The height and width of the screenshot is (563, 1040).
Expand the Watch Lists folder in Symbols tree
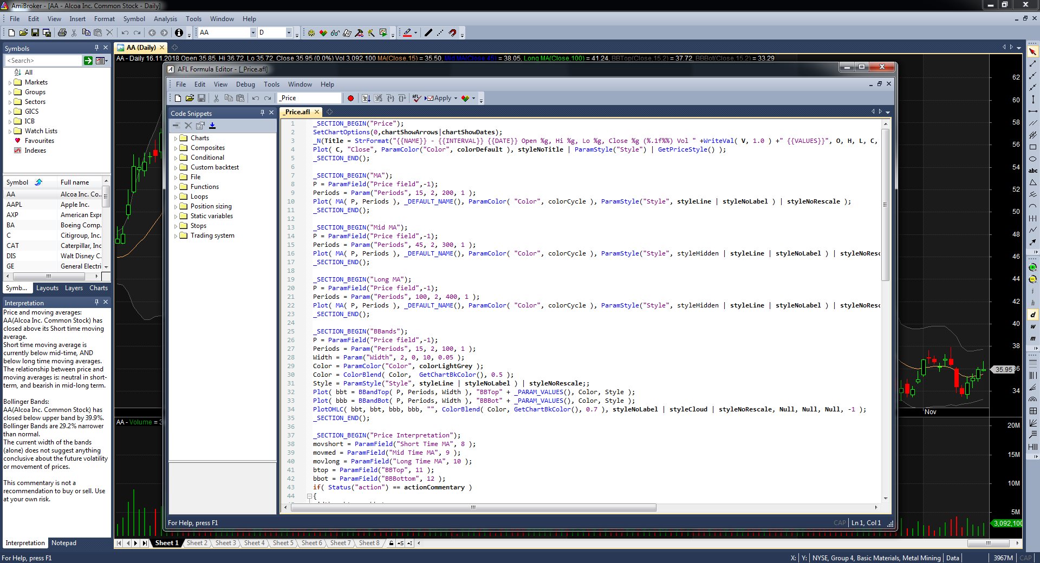coord(10,132)
